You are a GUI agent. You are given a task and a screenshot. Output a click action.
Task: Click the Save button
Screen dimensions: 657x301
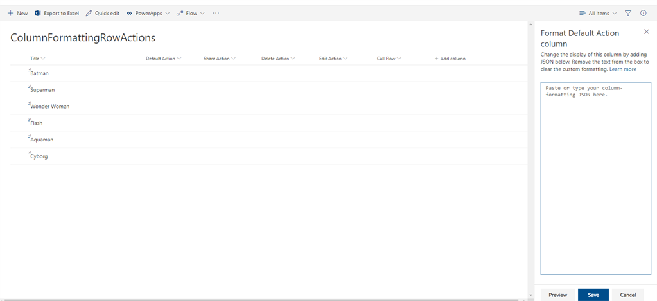click(x=593, y=295)
